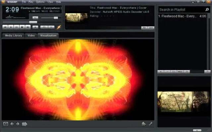The image size is (212, 132).
Task: Adjust the volume slider handle
Action: pyautogui.click(x=56, y=18)
